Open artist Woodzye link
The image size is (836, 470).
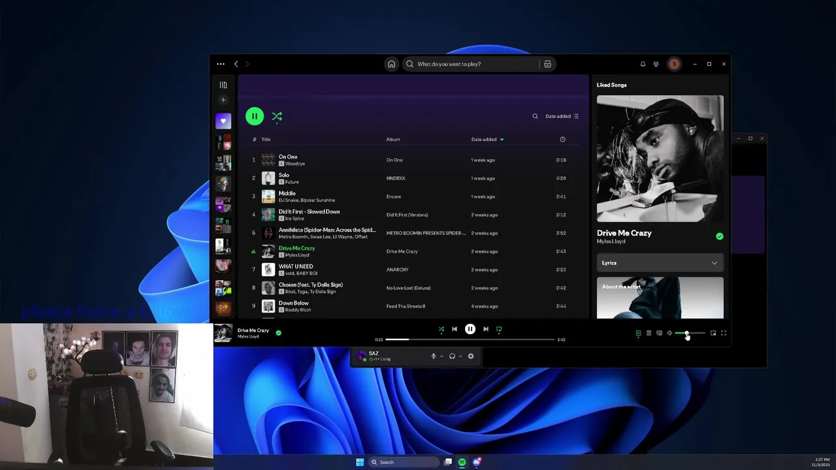(x=295, y=164)
